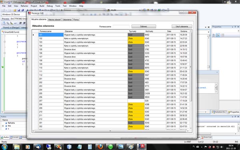Select the Aktualne zdarzenia tab
Image resolution: width=240 pixels, height=150 pixels.
point(39,20)
